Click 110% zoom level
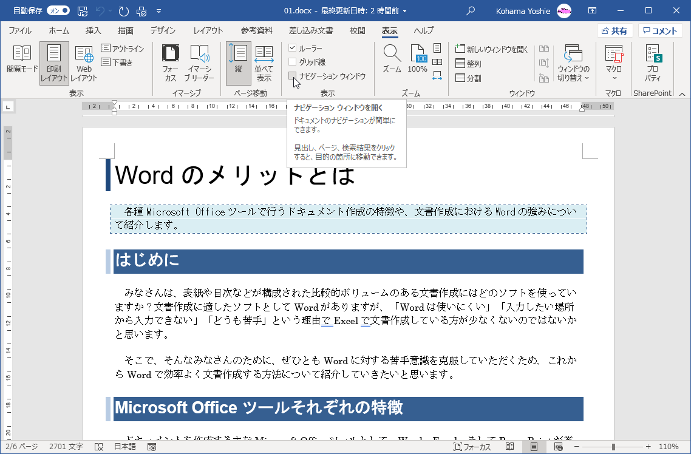The image size is (691, 454). (x=669, y=447)
